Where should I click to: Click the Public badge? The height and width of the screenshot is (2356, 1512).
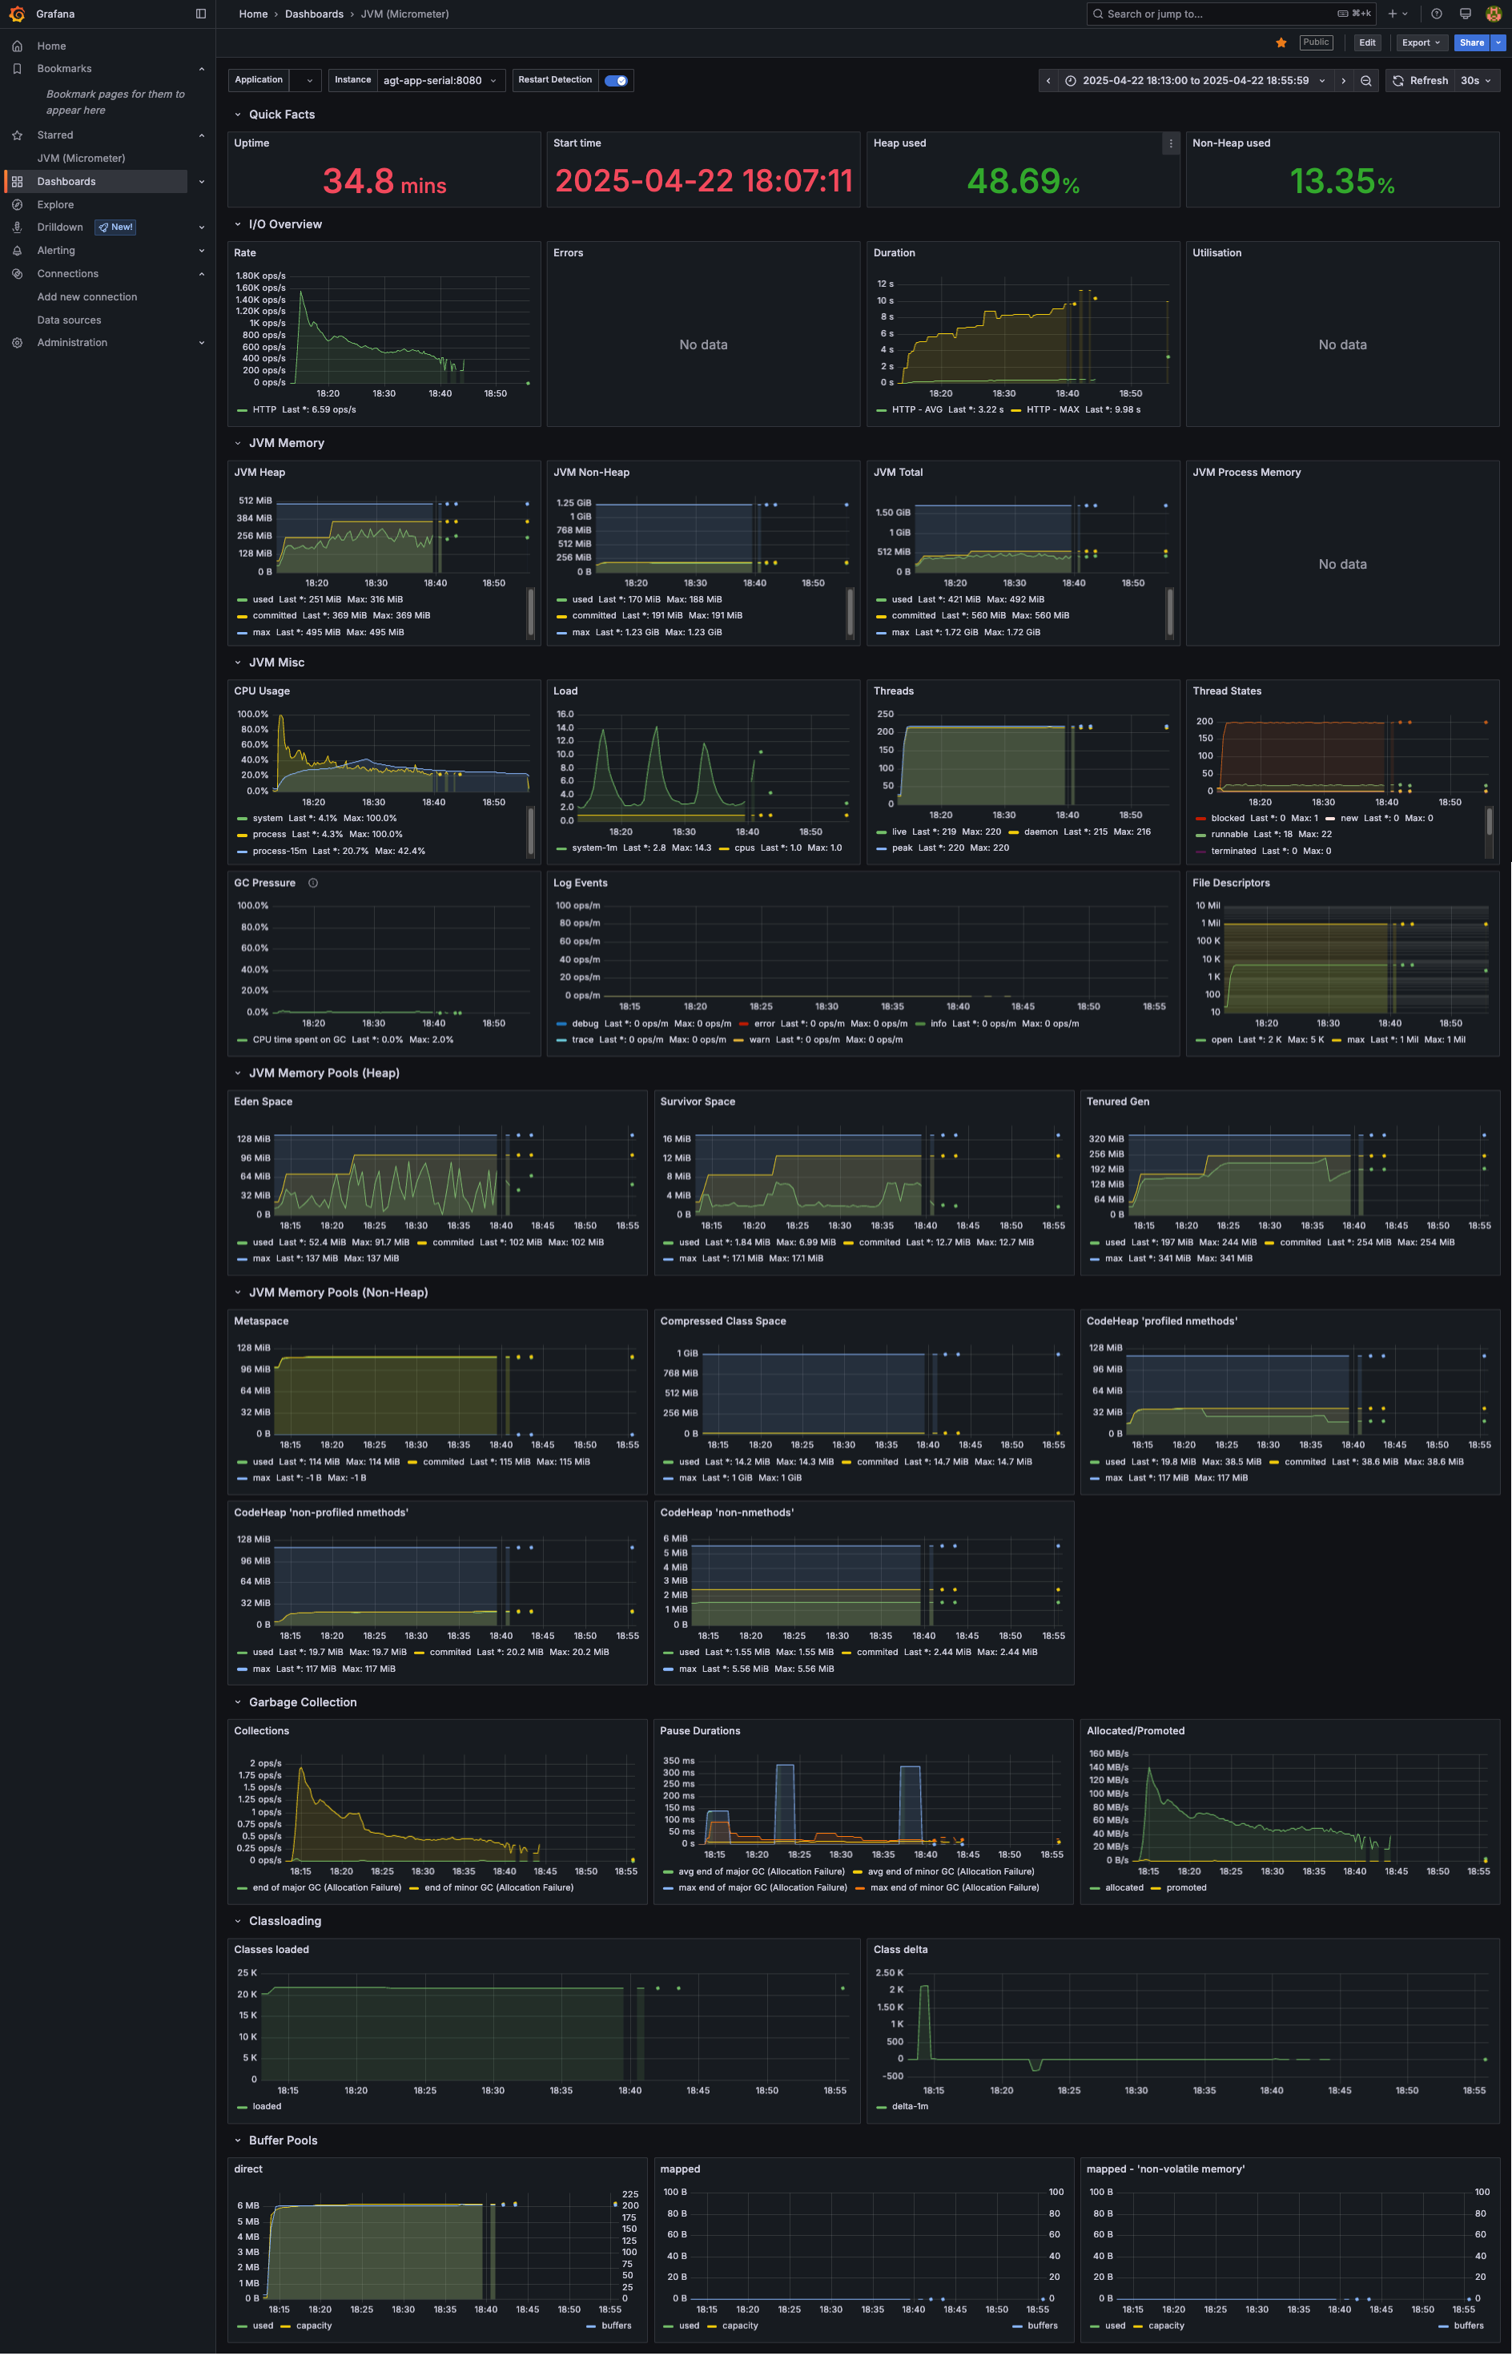pyautogui.click(x=1316, y=42)
